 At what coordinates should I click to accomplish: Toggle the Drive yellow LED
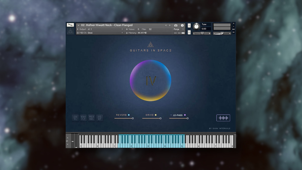point(156,115)
